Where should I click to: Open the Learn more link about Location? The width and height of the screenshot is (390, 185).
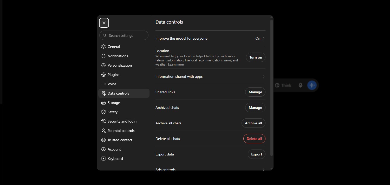176,65
